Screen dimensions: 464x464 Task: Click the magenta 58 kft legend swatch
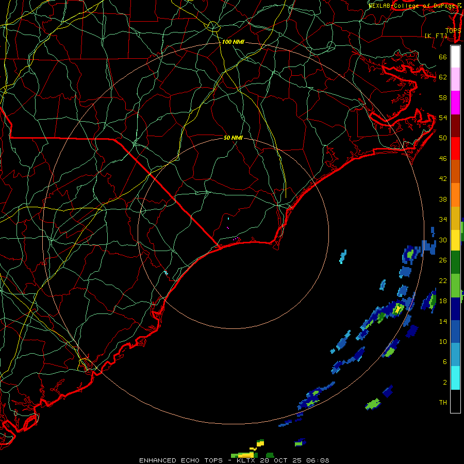pos(455,102)
